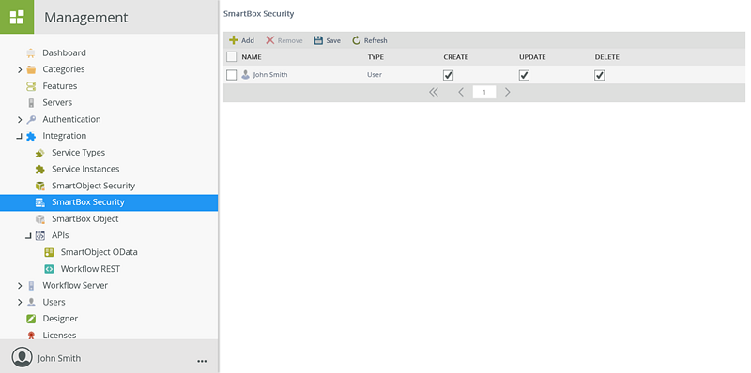Click the Authentication key icon

click(x=31, y=119)
